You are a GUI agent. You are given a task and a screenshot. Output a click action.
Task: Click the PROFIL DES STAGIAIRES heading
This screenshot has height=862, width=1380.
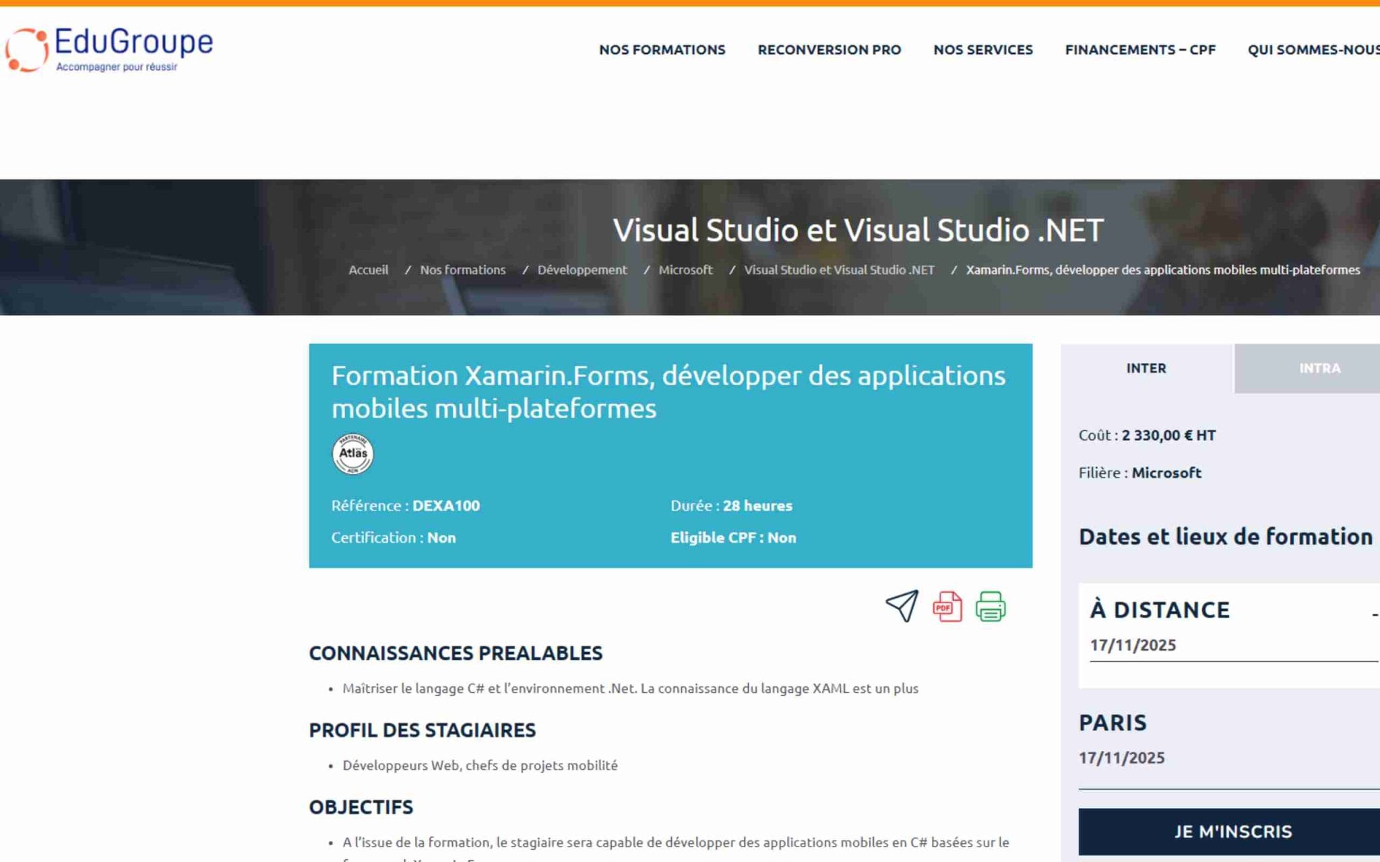click(422, 731)
